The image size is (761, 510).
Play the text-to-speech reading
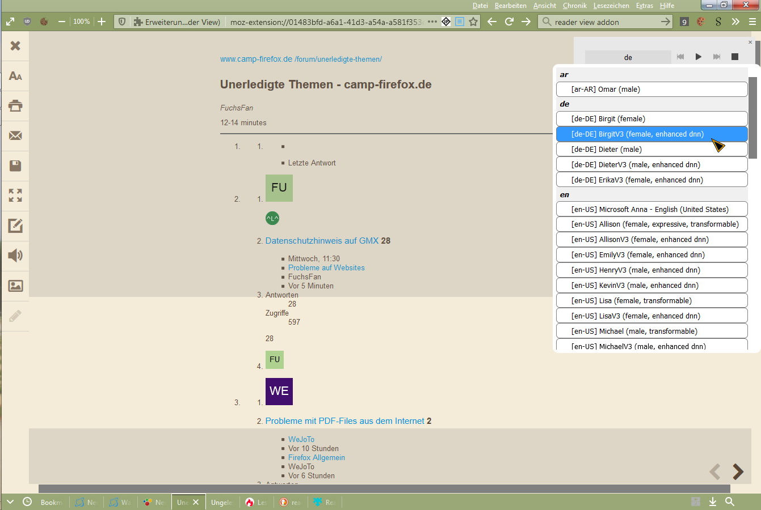(699, 57)
